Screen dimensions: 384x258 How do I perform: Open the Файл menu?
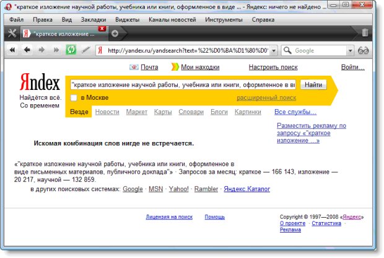16,20
